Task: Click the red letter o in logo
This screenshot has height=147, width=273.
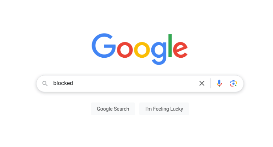Action: point(125,50)
